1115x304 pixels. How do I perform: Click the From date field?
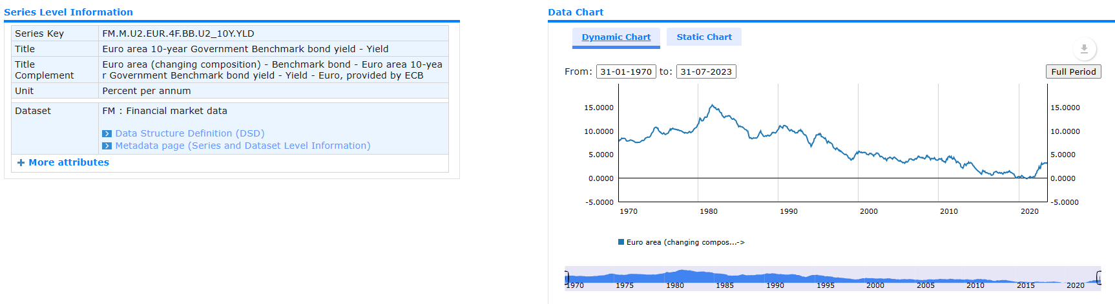click(625, 71)
